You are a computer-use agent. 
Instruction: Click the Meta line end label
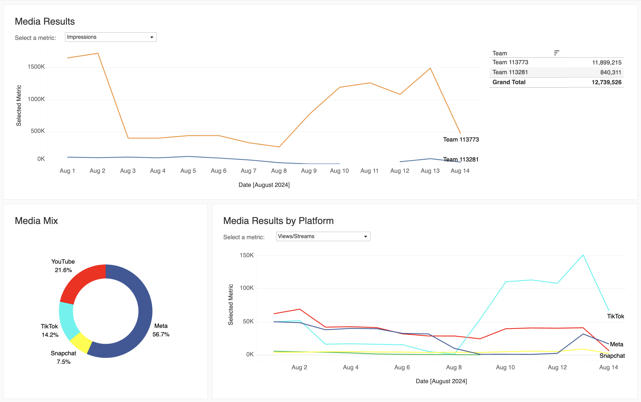tap(616, 344)
